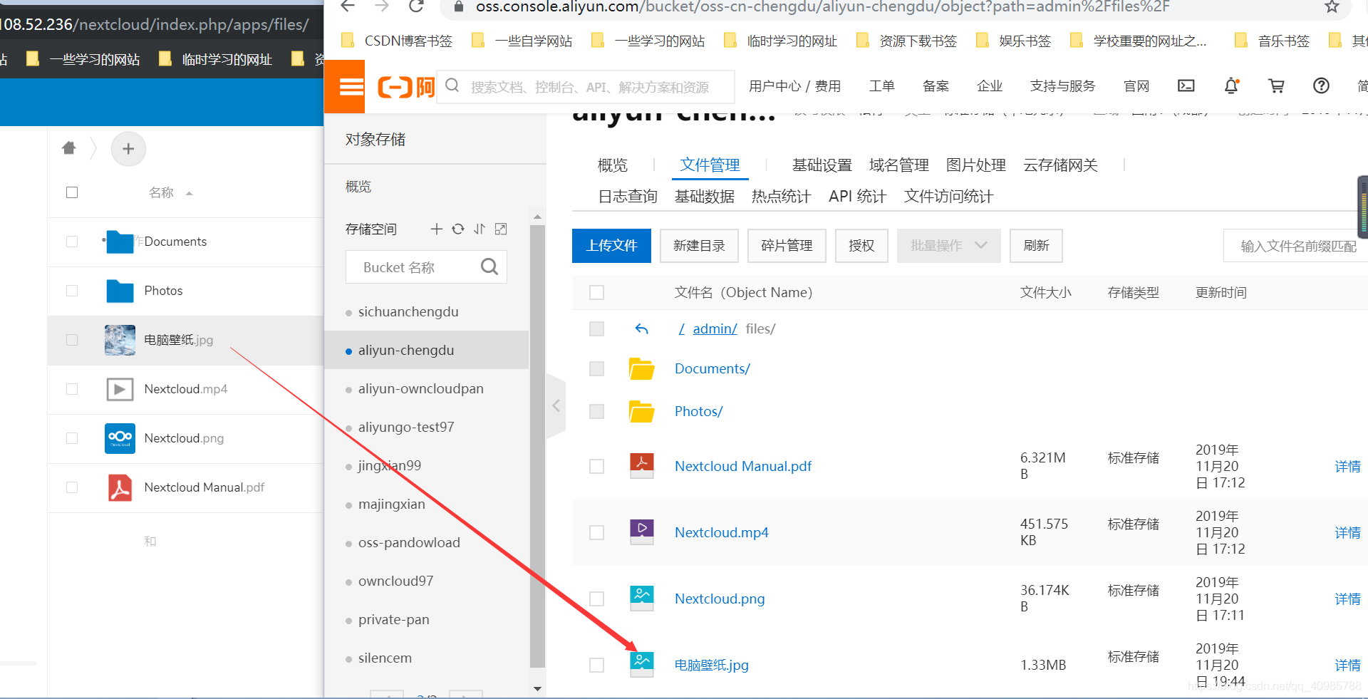Click the bucket name search magnifier

[x=489, y=267]
